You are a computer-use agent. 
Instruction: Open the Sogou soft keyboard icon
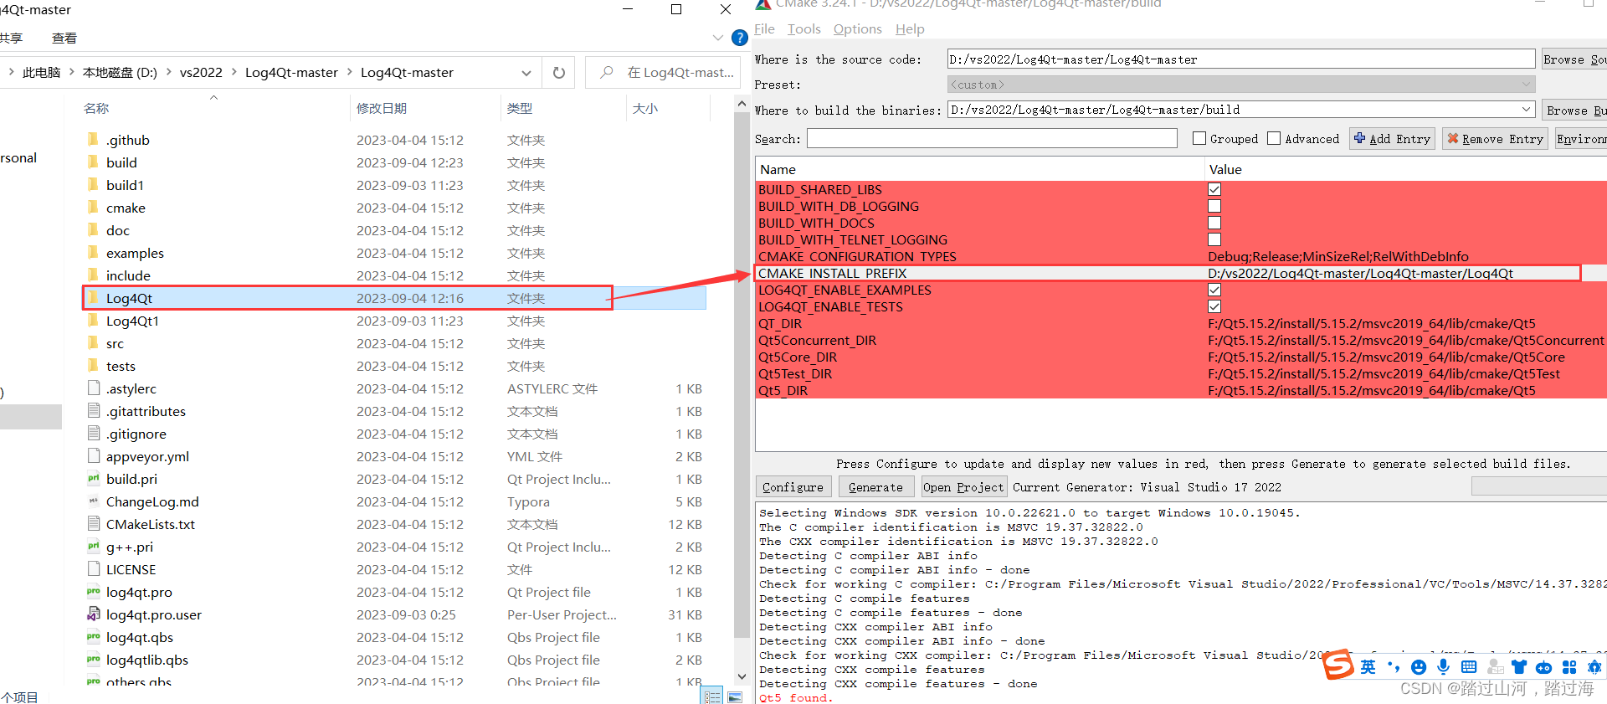1469,667
